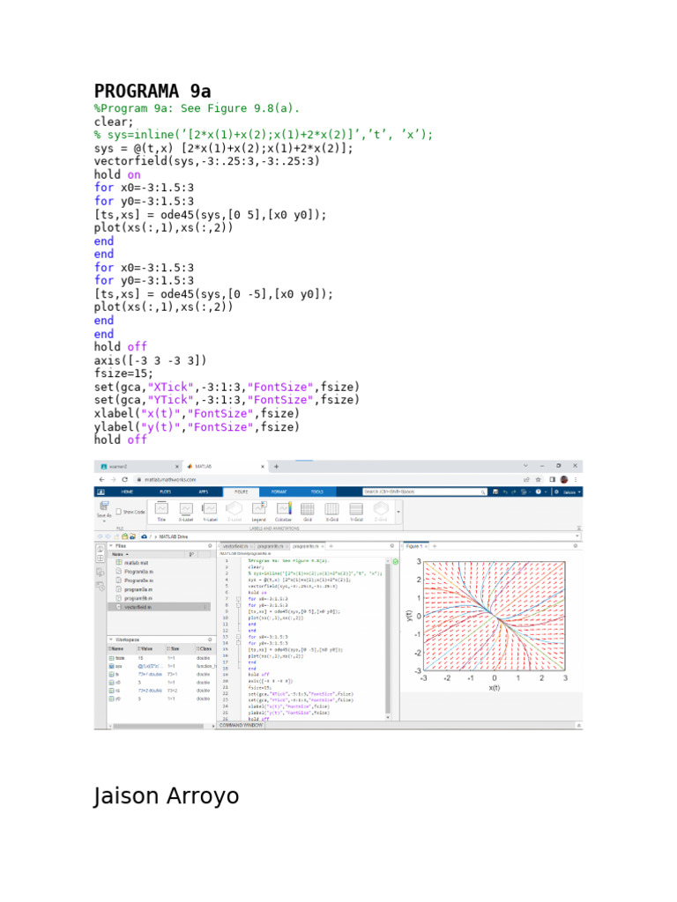Reload the page in Chrome
The height and width of the screenshot is (902, 677).
tap(125, 478)
